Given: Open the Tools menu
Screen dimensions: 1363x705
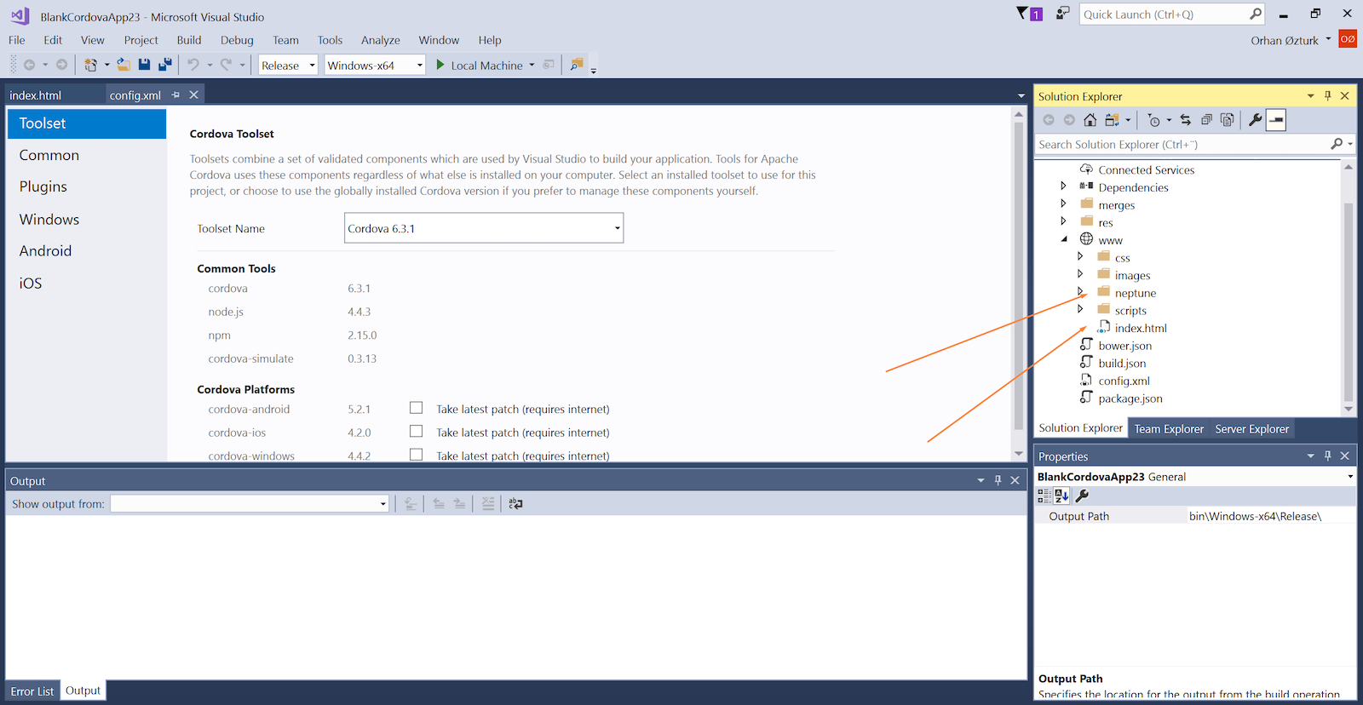Looking at the screenshot, I should (330, 40).
